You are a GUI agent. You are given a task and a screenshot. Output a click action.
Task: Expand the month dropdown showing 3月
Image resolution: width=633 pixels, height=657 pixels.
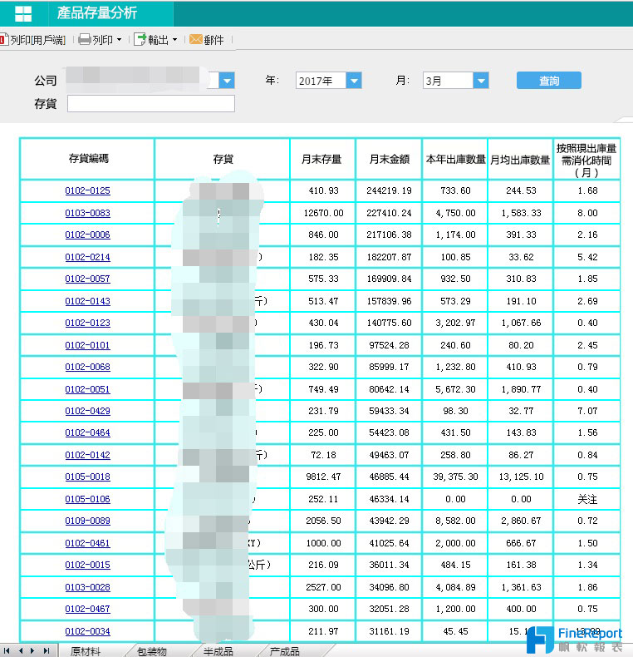[481, 81]
